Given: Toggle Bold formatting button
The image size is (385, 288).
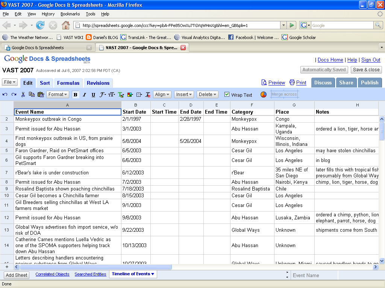Looking at the screenshot, I should tap(75, 94).
